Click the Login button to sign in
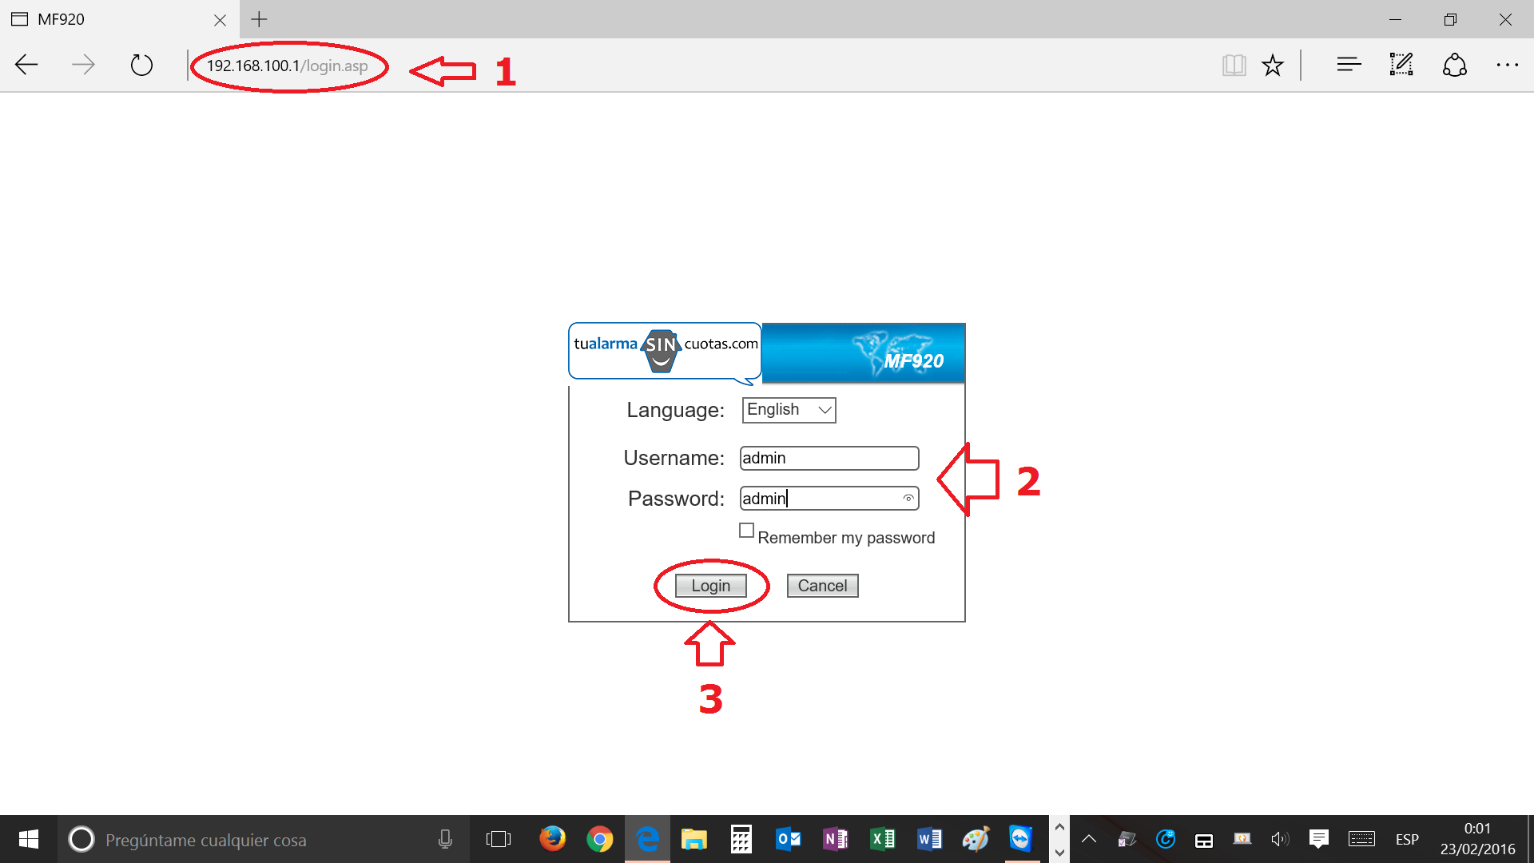This screenshot has width=1534, height=863. point(712,585)
